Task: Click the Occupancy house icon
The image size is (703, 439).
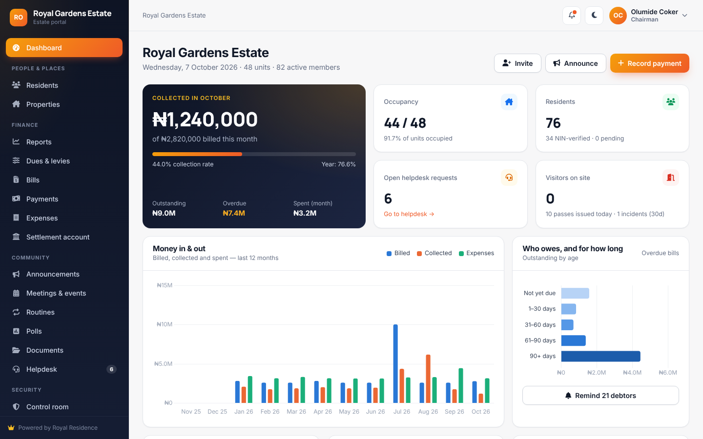Action: (x=509, y=102)
